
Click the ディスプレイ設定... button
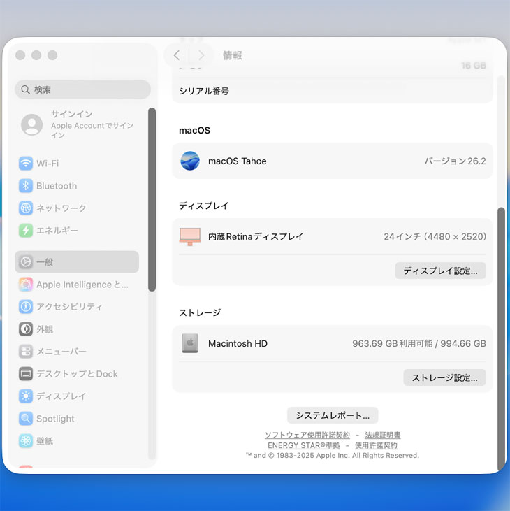coord(440,271)
